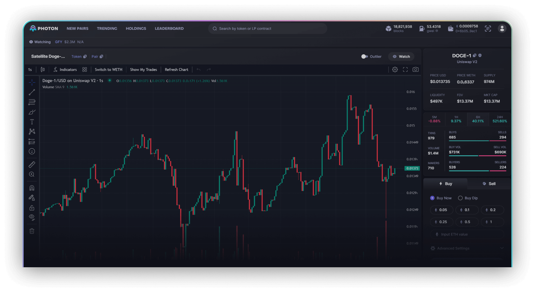Choose the 0.25 ETH buy amount

tap(441, 222)
